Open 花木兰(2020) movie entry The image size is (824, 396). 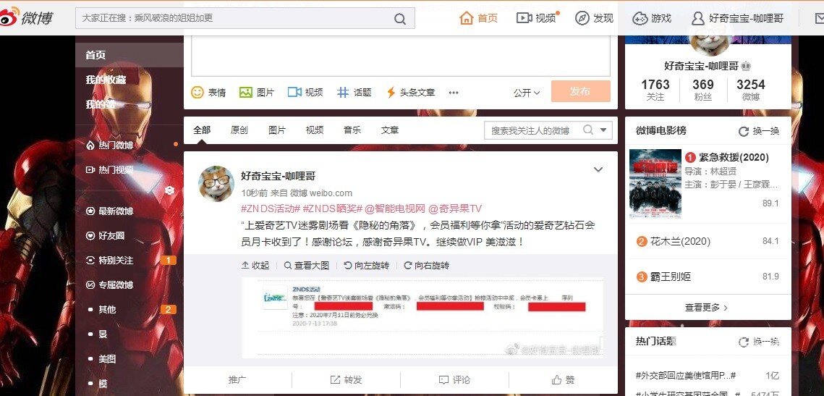[x=680, y=241]
